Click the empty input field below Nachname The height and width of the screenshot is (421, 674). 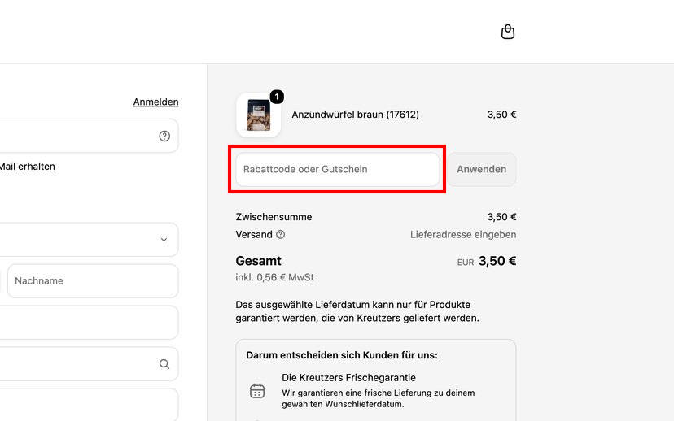[89, 323]
